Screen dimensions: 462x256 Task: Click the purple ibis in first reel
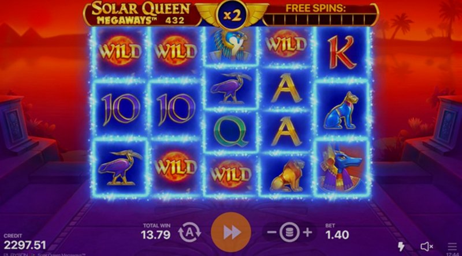pos(120,167)
